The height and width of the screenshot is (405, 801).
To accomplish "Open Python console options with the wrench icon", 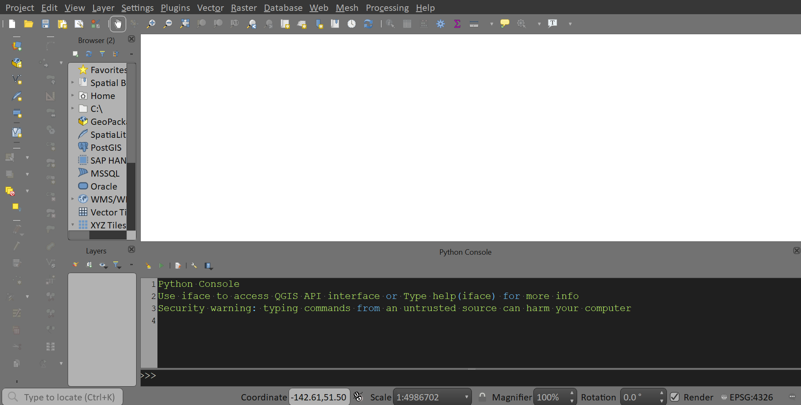I will (x=193, y=266).
